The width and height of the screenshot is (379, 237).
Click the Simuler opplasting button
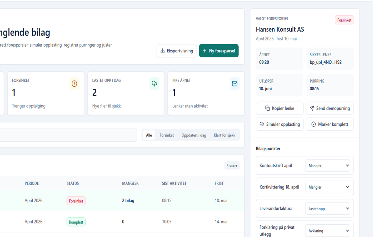pyautogui.click(x=280, y=124)
